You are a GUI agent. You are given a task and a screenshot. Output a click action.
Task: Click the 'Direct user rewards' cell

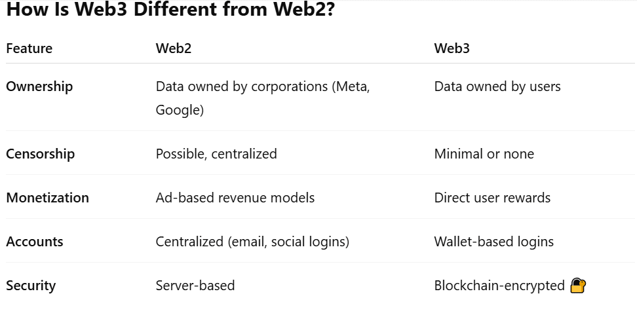pos(492,198)
